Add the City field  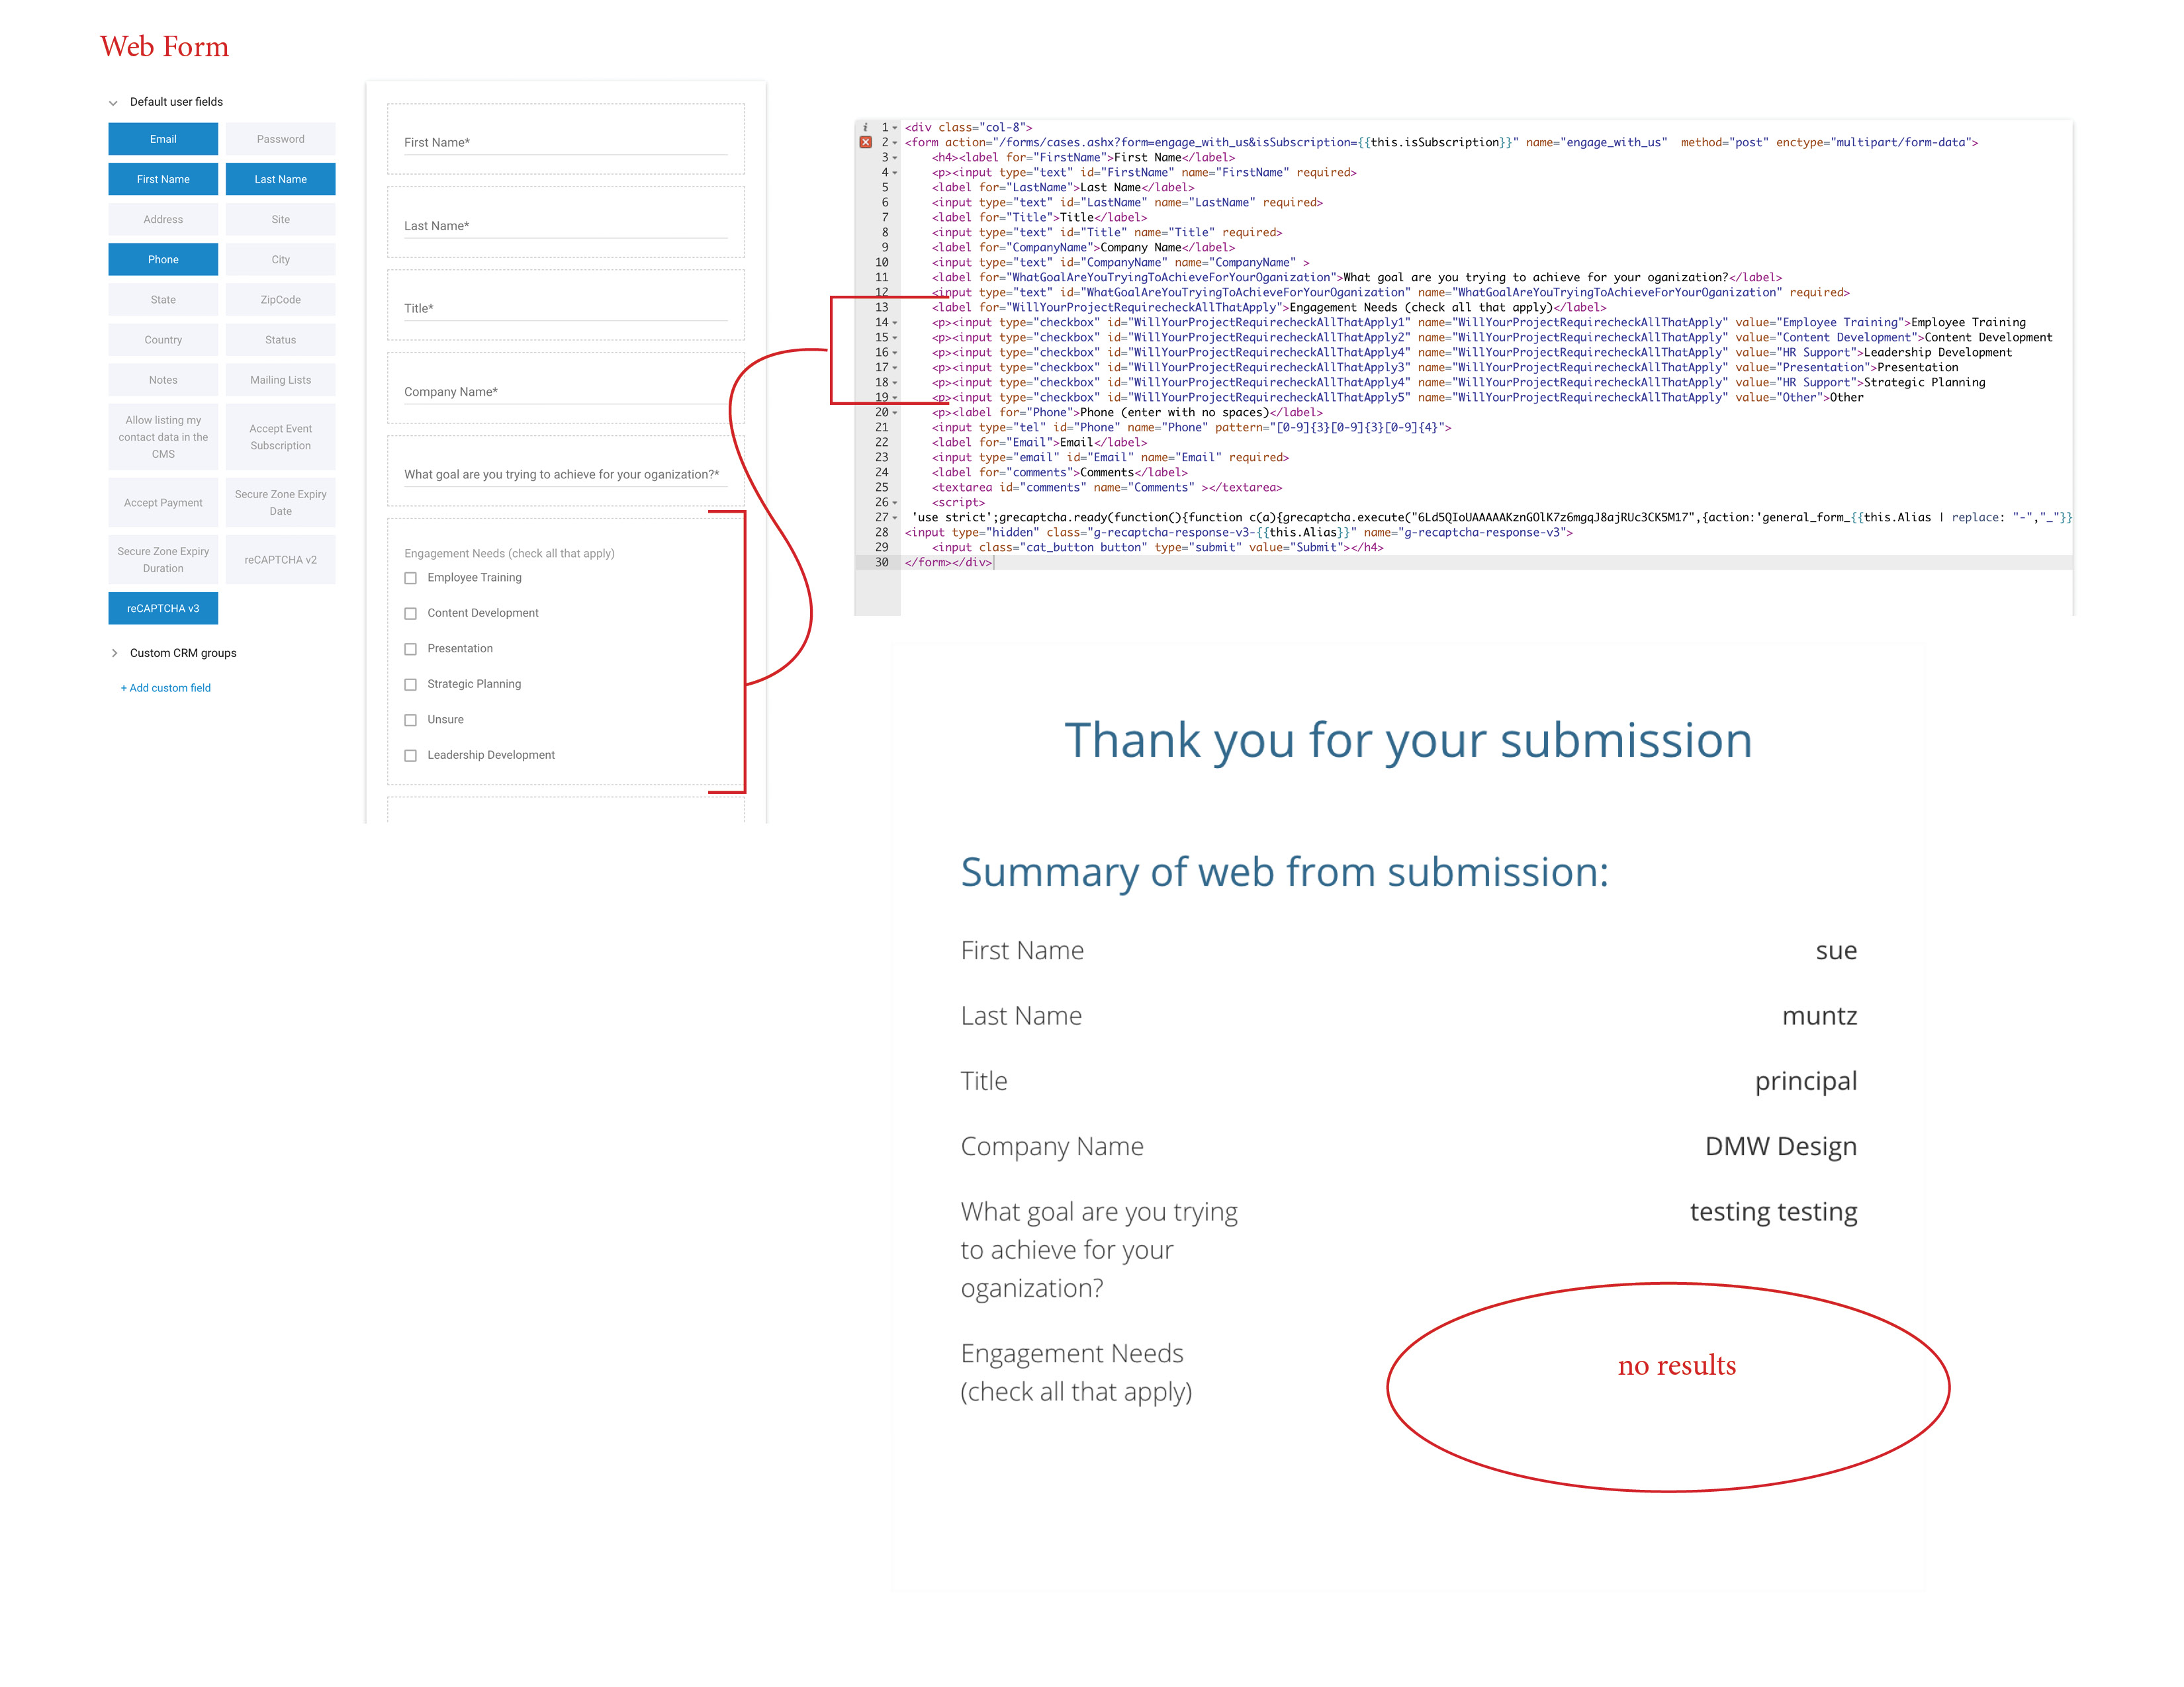(x=280, y=259)
